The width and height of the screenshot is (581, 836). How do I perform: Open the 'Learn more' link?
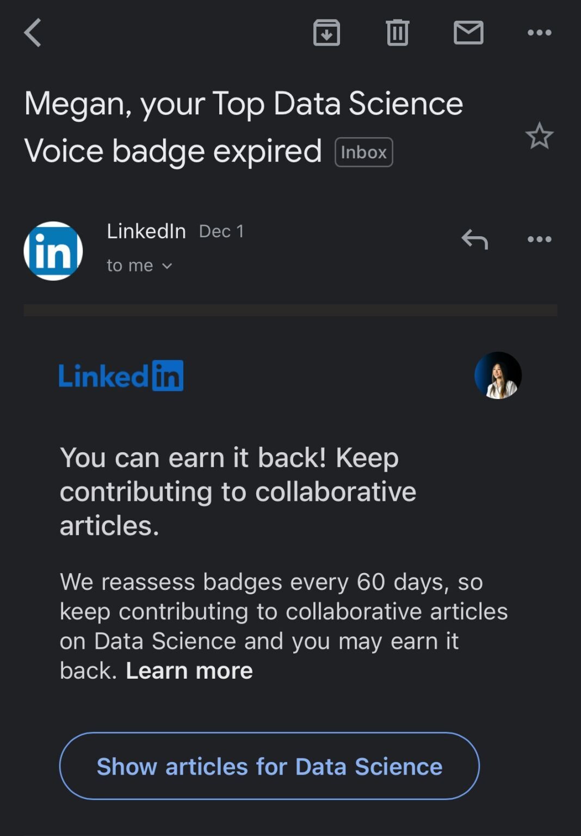pos(189,671)
